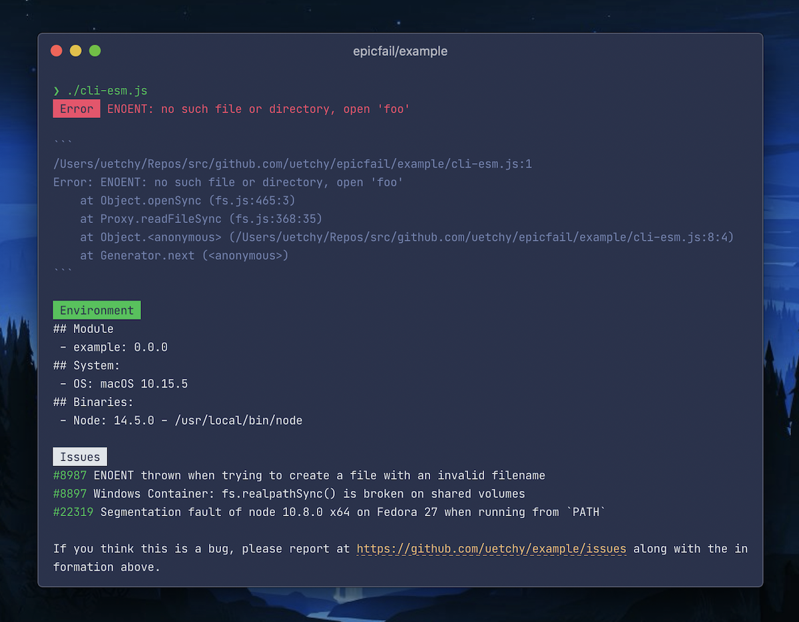Click the red Error badge
This screenshot has width=799, height=622.
[x=77, y=109]
